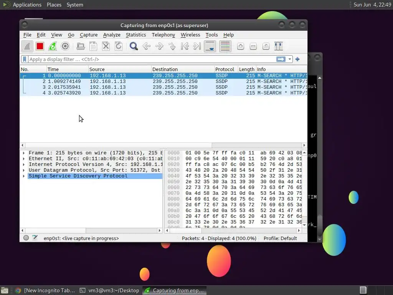This screenshot has width=393, height=295.
Task: Open the File menu
Action: (x=27, y=35)
